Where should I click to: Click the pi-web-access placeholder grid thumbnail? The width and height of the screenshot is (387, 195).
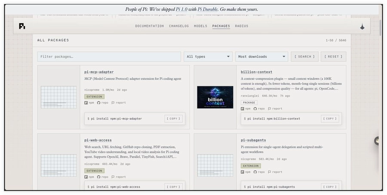pos(59,165)
